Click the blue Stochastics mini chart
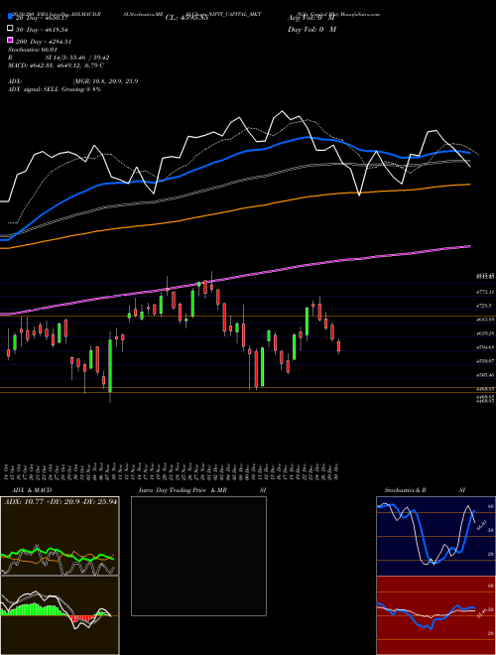The image size is (496, 655). click(435, 536)
